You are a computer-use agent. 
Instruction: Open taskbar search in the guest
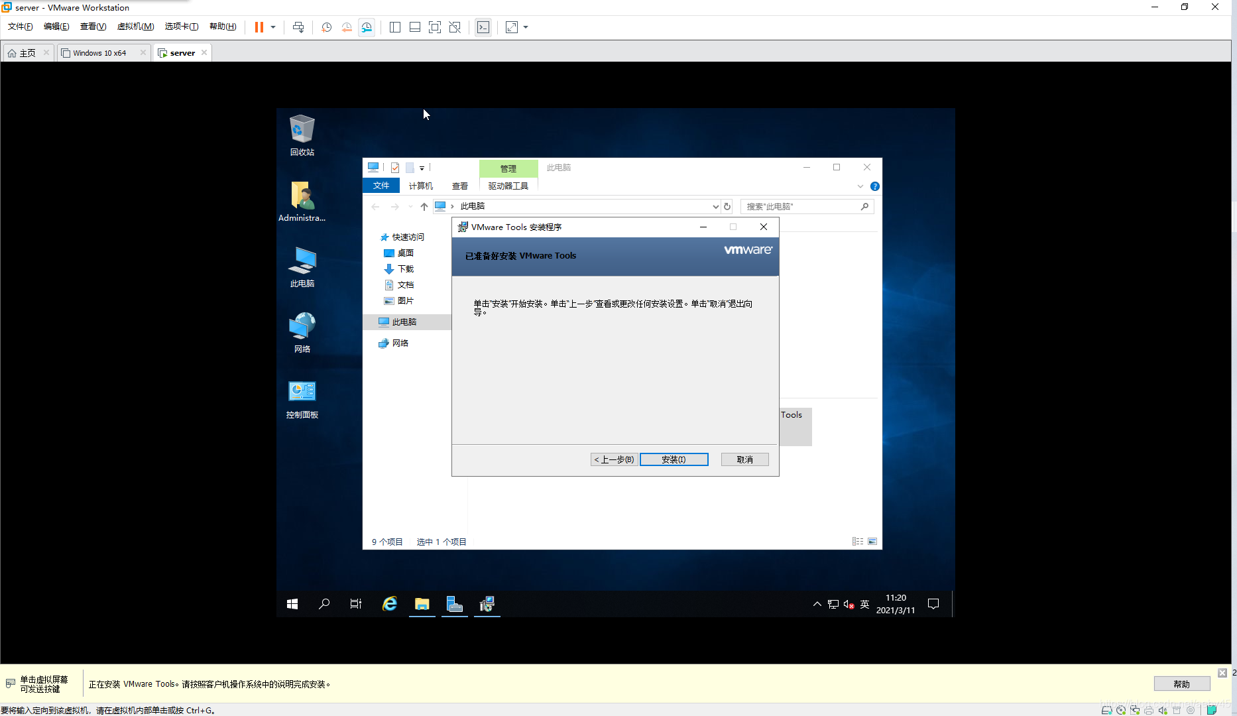pos(324,604)
